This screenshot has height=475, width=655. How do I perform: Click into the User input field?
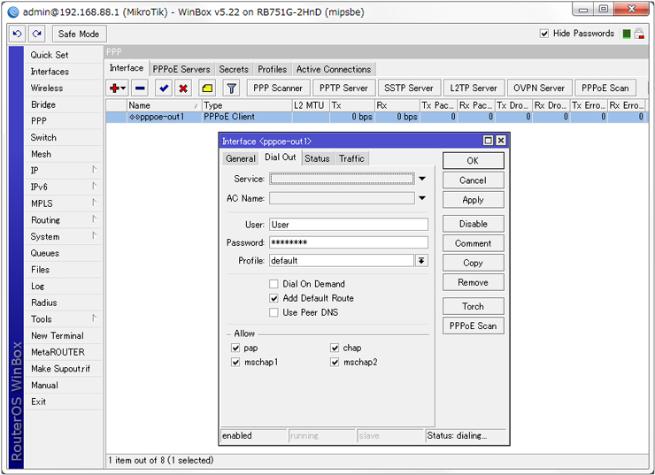click(348, 225)
